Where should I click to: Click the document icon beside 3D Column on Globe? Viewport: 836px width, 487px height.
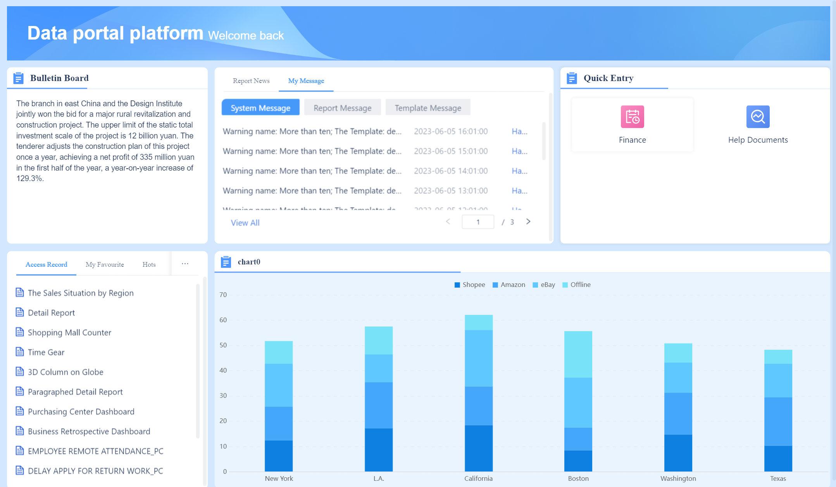pyautogui.click(x=19, y=371)
